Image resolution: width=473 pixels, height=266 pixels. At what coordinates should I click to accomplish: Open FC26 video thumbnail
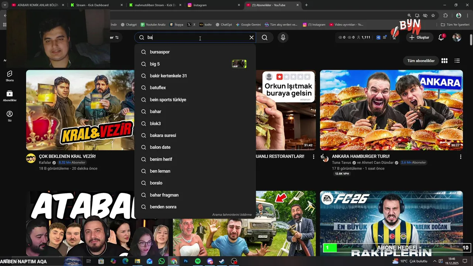391,224
